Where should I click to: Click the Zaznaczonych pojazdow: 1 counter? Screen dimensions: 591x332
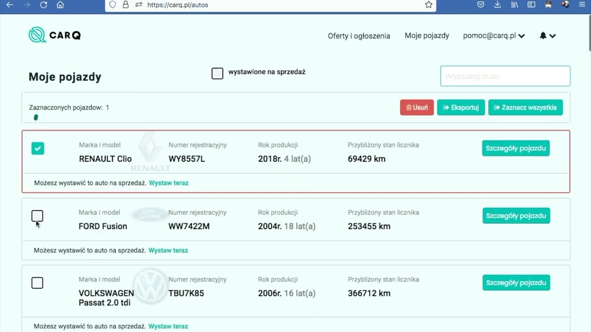pyautogui.click(x=69, y=107)
